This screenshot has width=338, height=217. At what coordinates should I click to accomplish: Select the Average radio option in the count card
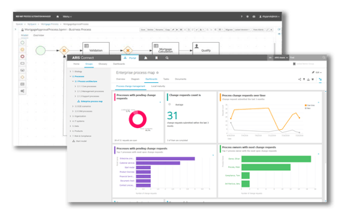point(169,105)
